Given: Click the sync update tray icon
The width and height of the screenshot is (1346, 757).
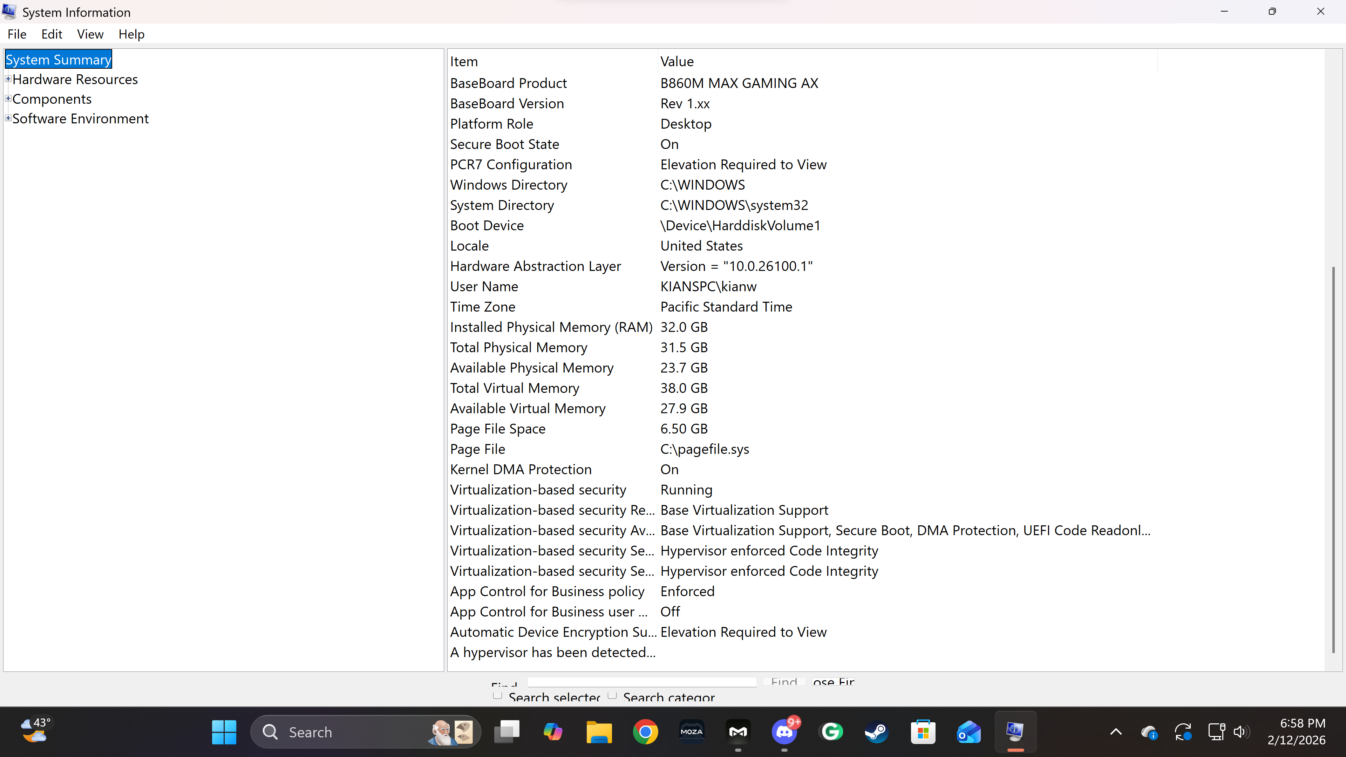Looking at the screenshot, I should coord(1183,732).
